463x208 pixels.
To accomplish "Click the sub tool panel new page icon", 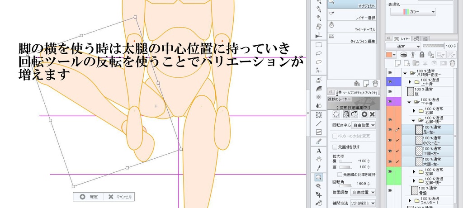I will pyautogui.click(x=366, y=83).
